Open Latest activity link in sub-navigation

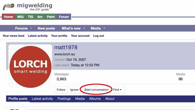(38, 36)
